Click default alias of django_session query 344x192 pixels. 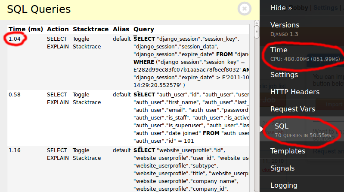pyautogui.click(x=122, y=39)
